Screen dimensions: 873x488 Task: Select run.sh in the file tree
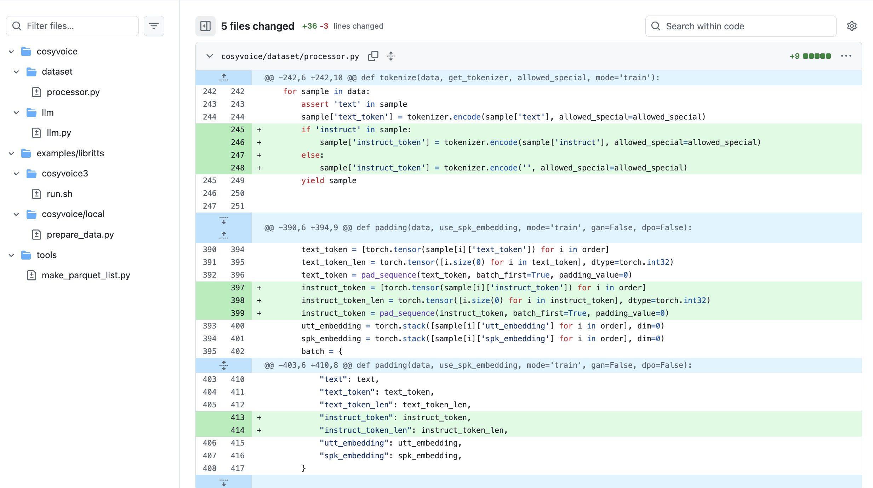[x=59, y=194]
